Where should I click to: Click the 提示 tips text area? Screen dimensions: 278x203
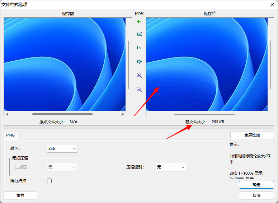tap(250, 161)
